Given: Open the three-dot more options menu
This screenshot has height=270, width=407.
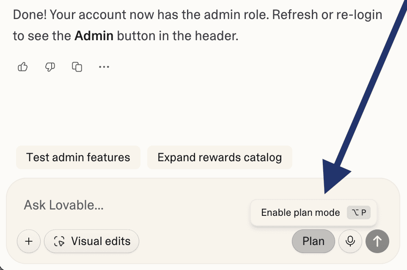Looking at the screenshot, I should click(104, 67).
